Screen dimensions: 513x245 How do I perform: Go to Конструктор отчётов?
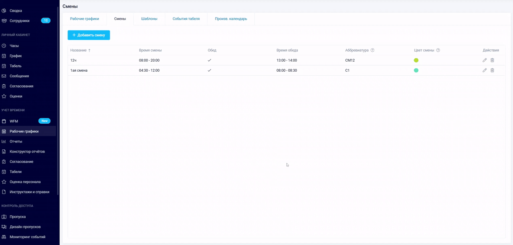[27, 151]
